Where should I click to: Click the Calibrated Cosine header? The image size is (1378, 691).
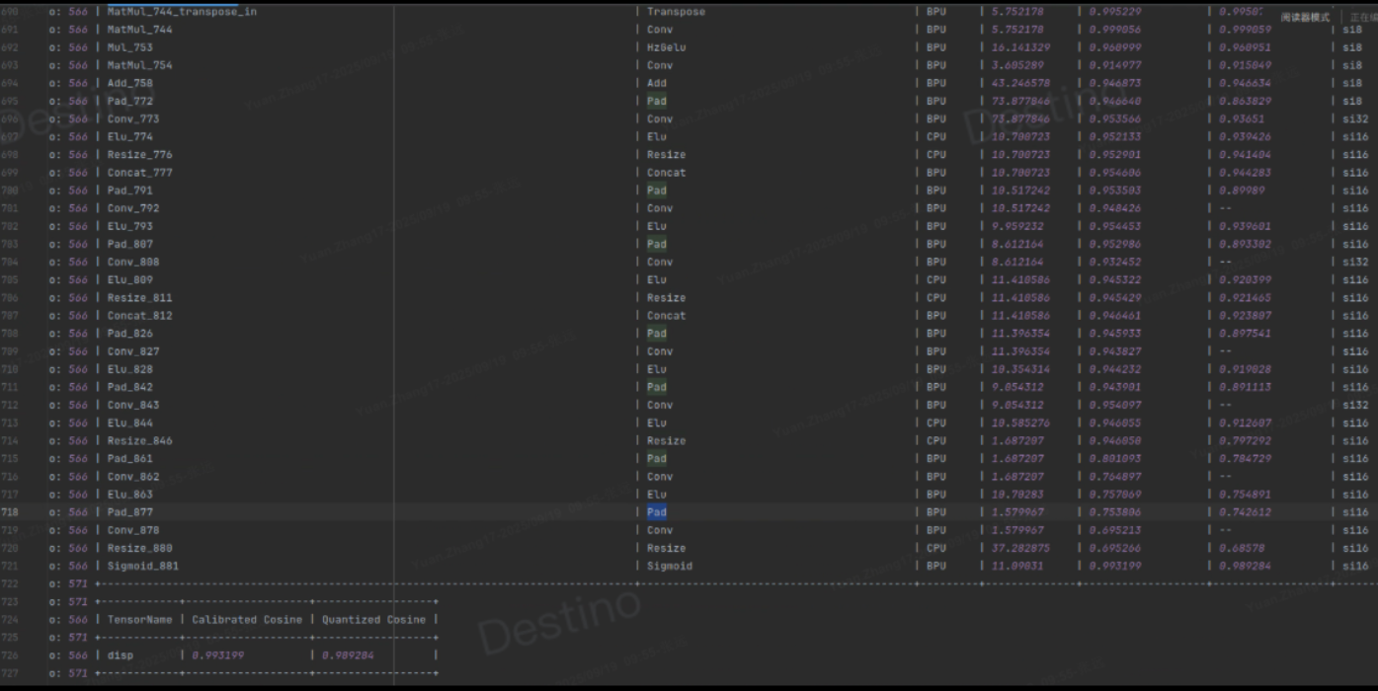246,620
